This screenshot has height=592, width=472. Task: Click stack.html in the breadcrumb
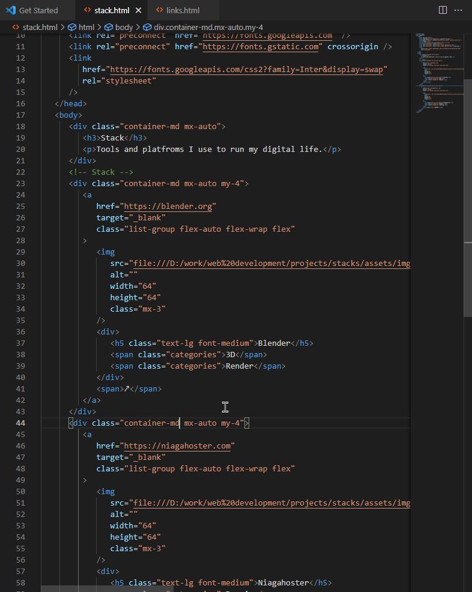tap(40, 27)
